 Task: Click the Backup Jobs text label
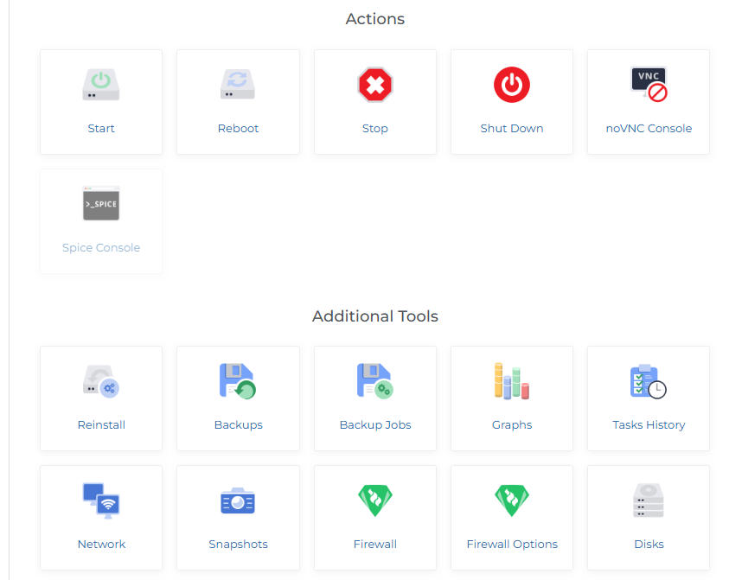[375, 425]
